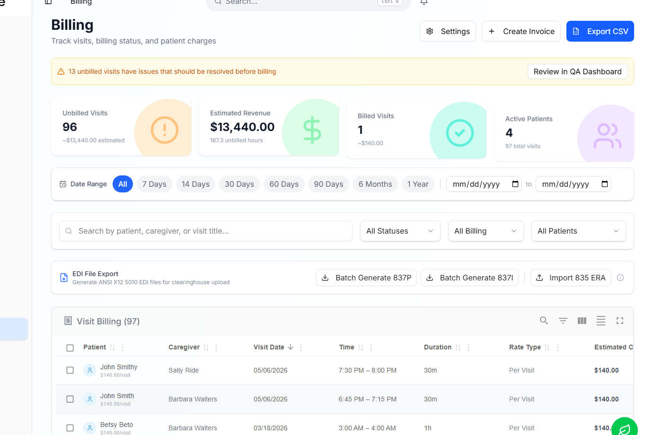653x435 pixels.
Task: Click Review in QA Dashboard
Action: (577, 71)
